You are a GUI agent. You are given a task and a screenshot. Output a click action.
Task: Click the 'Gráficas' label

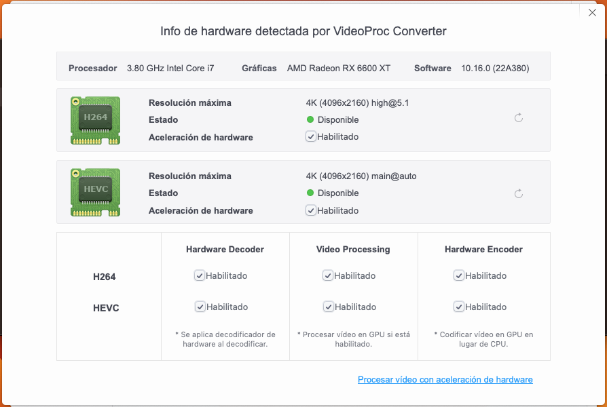pyautogui.click(x=259, y=68)
